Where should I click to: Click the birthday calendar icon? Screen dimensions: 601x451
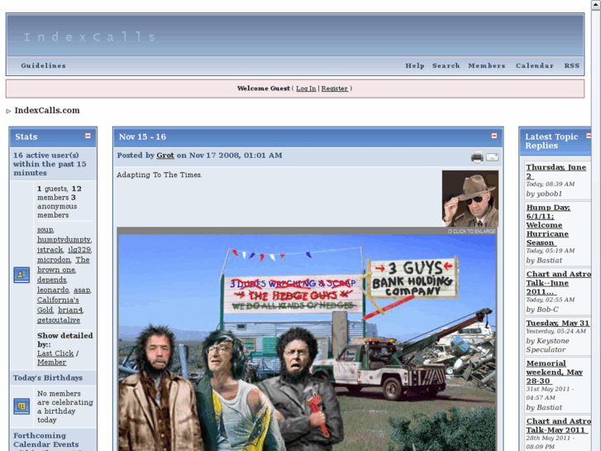pyautogui.click(x=21, y=406)
